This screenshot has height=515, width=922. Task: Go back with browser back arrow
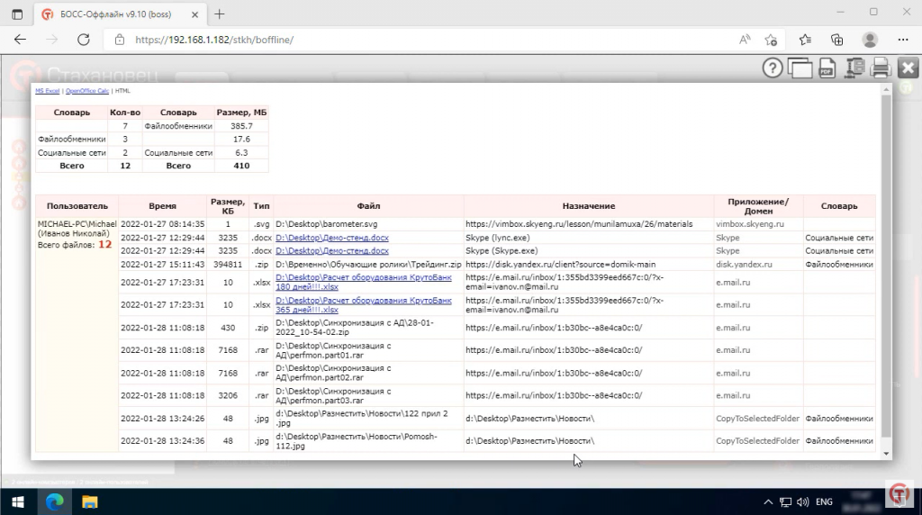(20, 40)
